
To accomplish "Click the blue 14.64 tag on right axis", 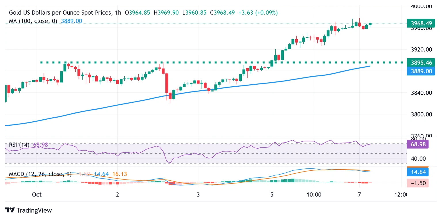I will [x=418, y=172].
